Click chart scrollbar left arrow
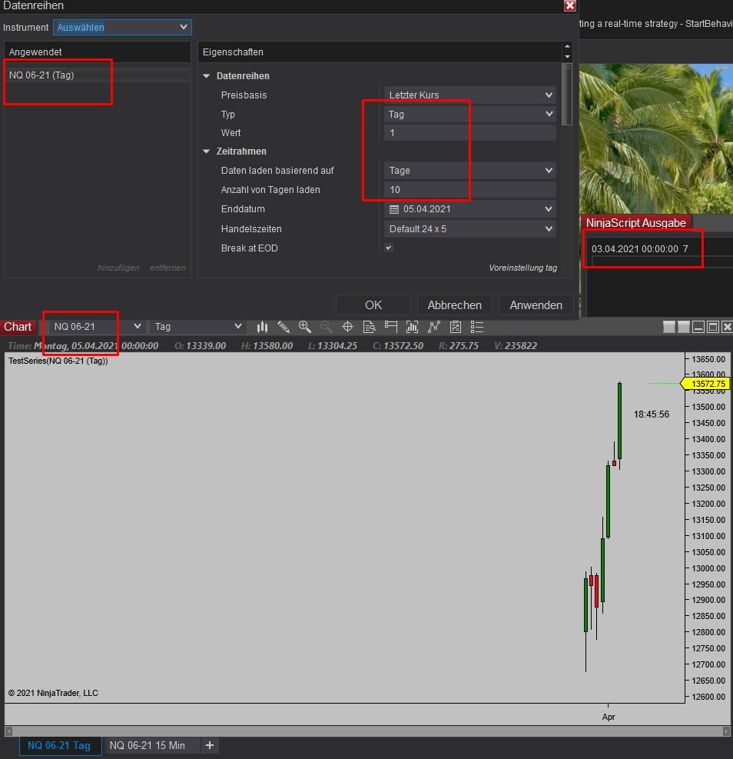This screenshot has width=733, height=759. 8,731
